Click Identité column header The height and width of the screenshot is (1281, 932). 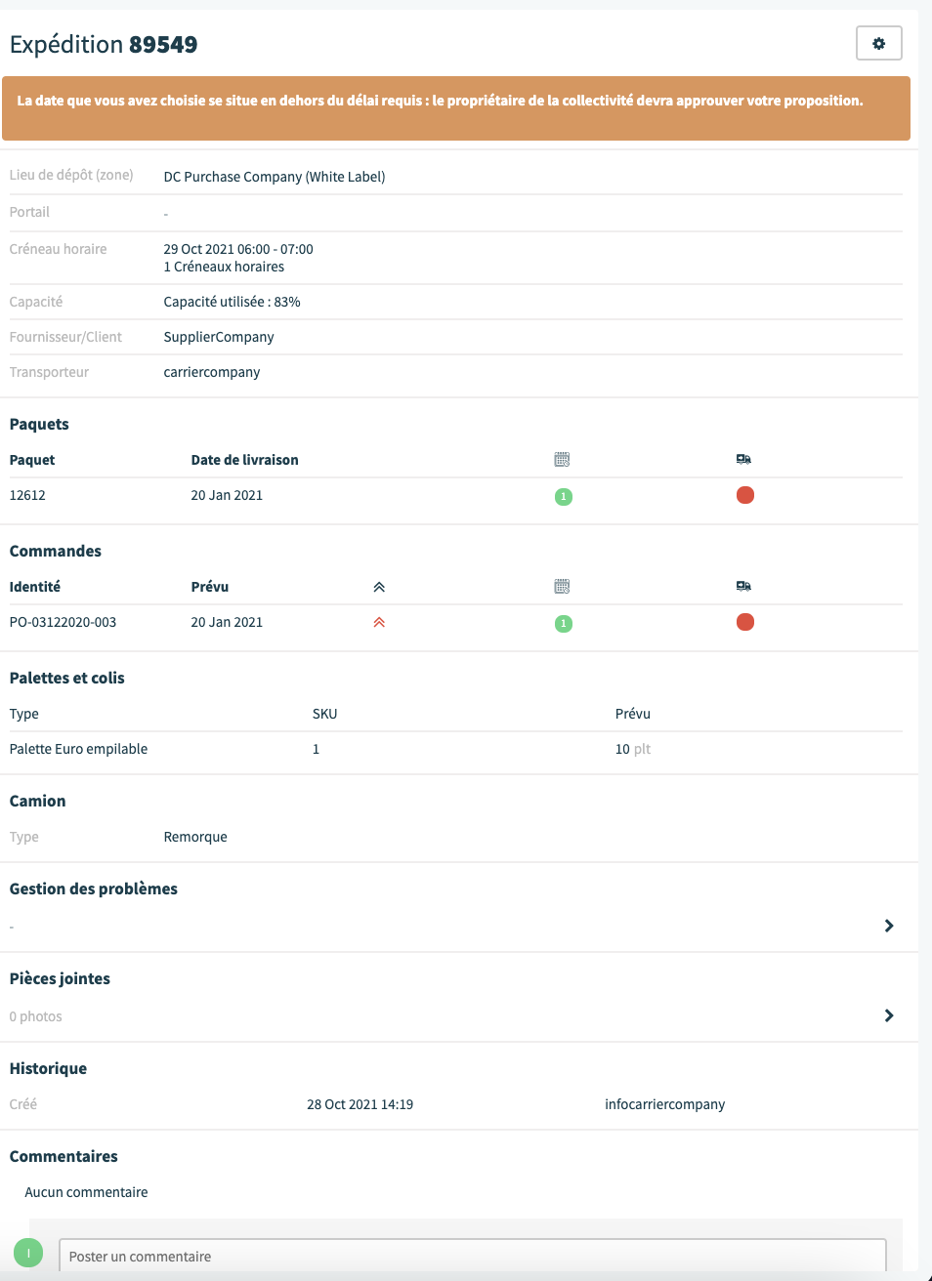(x=35, y=587)
